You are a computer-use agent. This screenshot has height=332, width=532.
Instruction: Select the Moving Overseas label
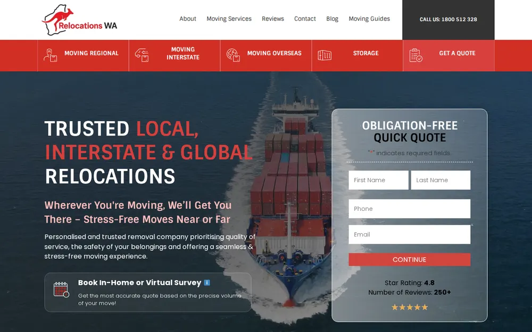(274, 53)
